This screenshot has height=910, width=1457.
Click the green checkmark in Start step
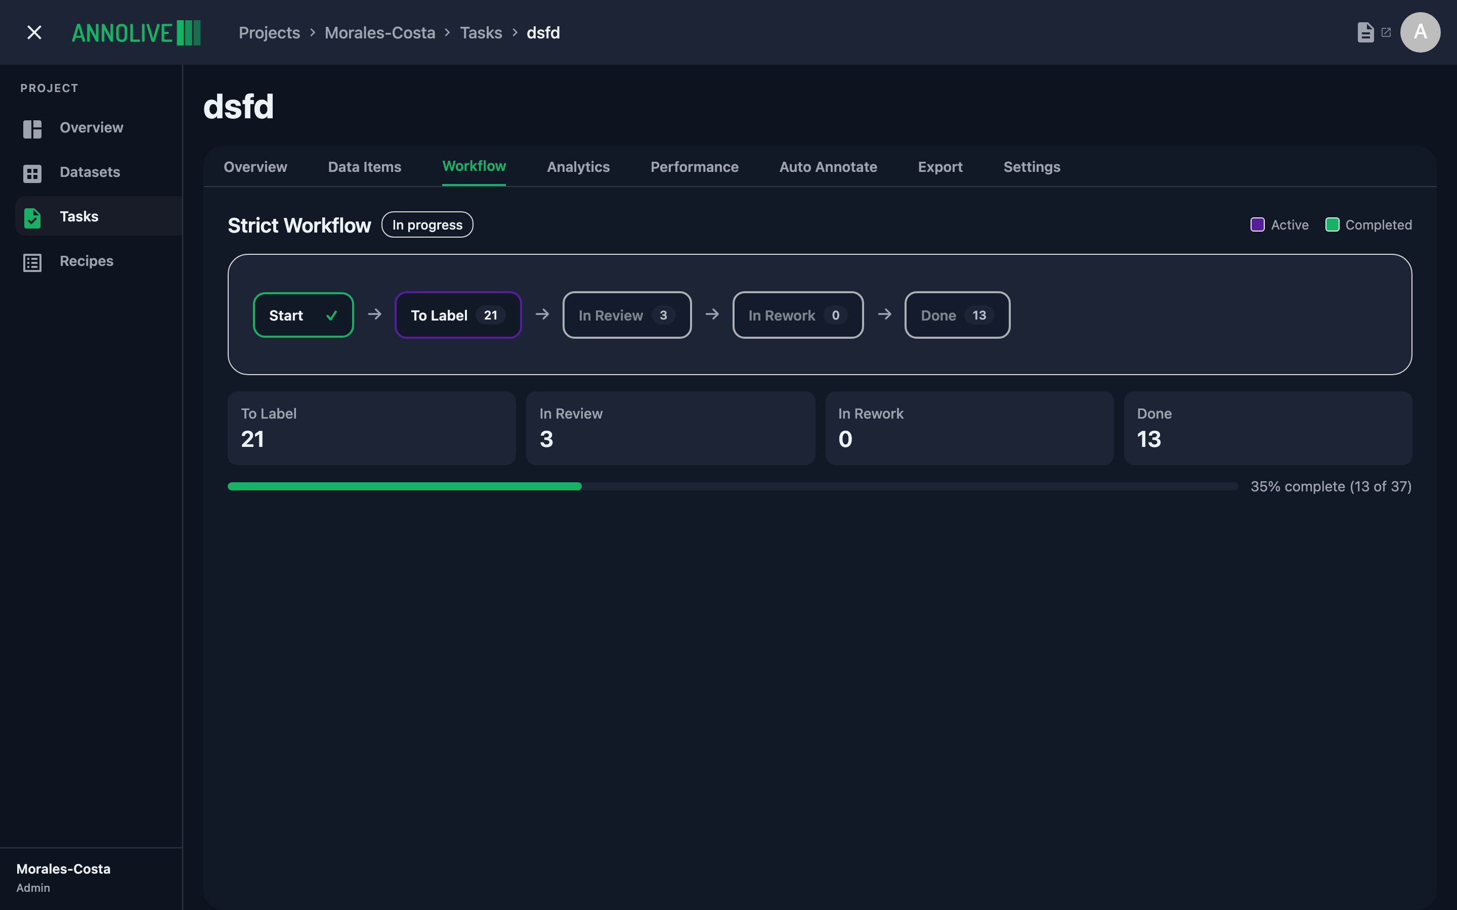click(331, 315)
